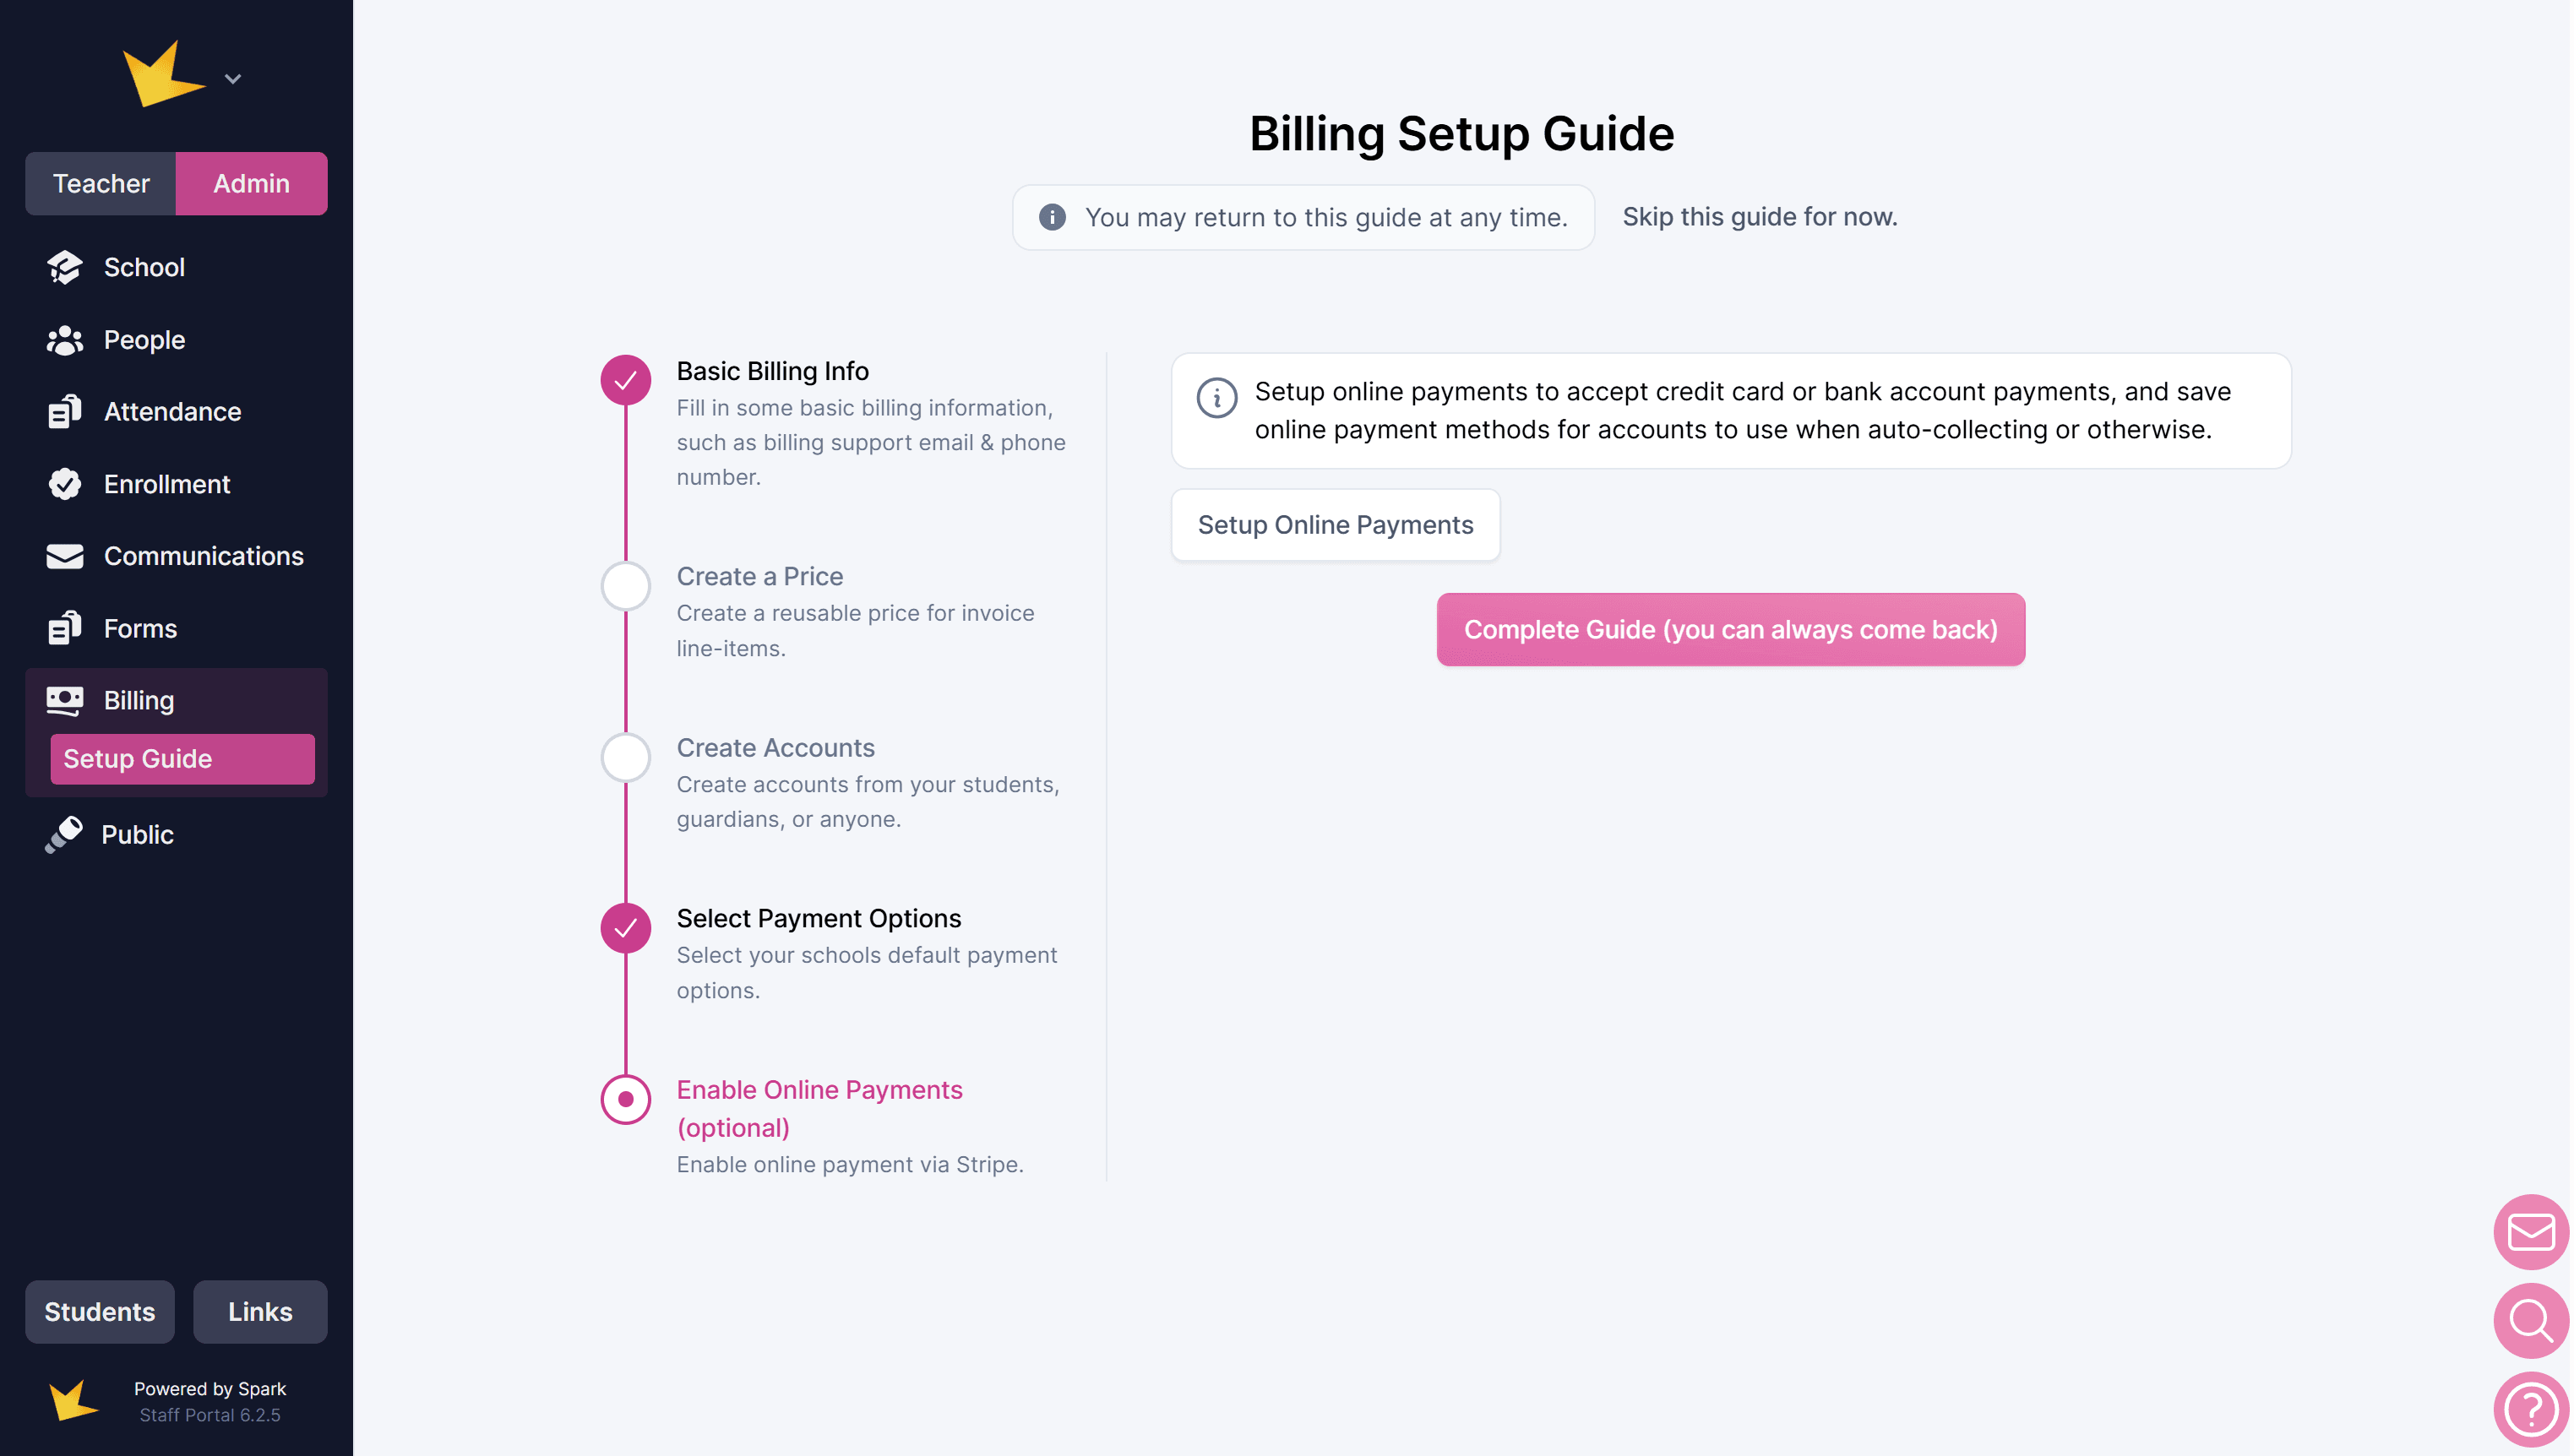Click the Setup Online Payments button
Screen dimensions: 2574x1456
pyautogui.click(x=1335, y=525)
